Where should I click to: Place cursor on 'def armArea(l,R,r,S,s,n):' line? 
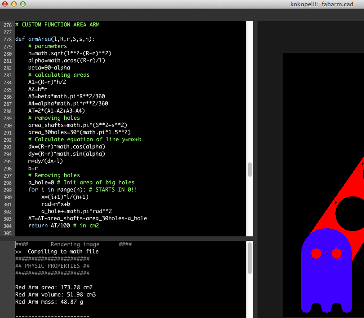[55, 39]
